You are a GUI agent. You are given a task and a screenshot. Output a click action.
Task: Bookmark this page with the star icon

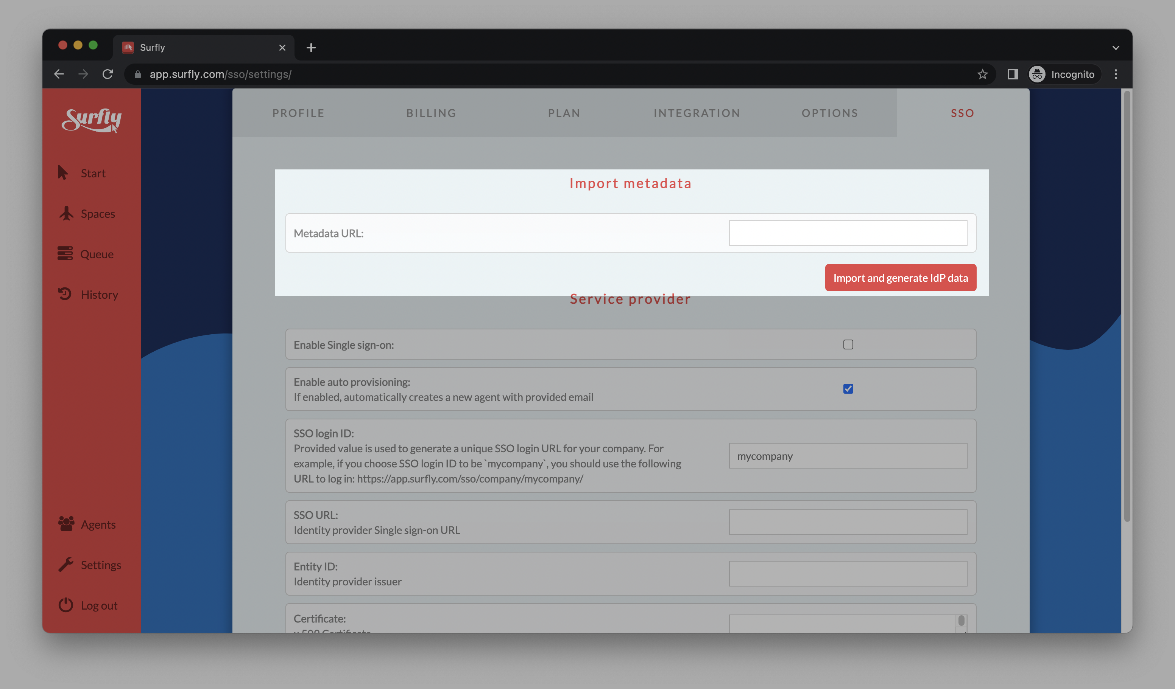click(x=982, y=74)
